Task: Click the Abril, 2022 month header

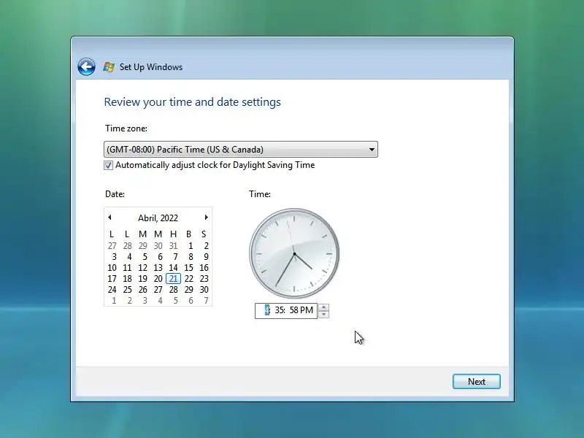Action: (x=158, y=218)
